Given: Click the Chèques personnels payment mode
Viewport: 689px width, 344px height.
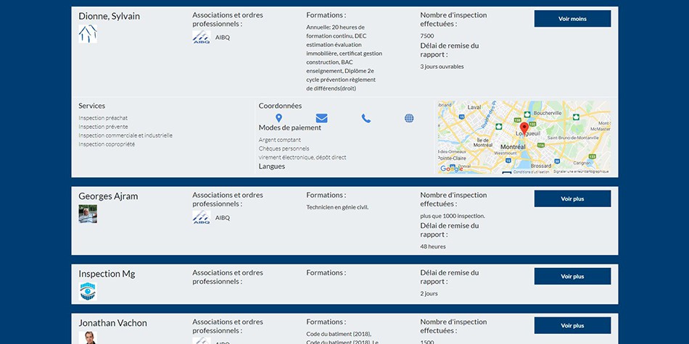Looking at the screenshot, I should point(284,148).
